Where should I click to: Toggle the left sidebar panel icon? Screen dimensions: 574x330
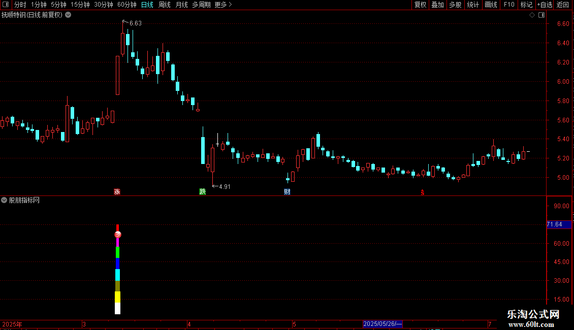[6, 5]
